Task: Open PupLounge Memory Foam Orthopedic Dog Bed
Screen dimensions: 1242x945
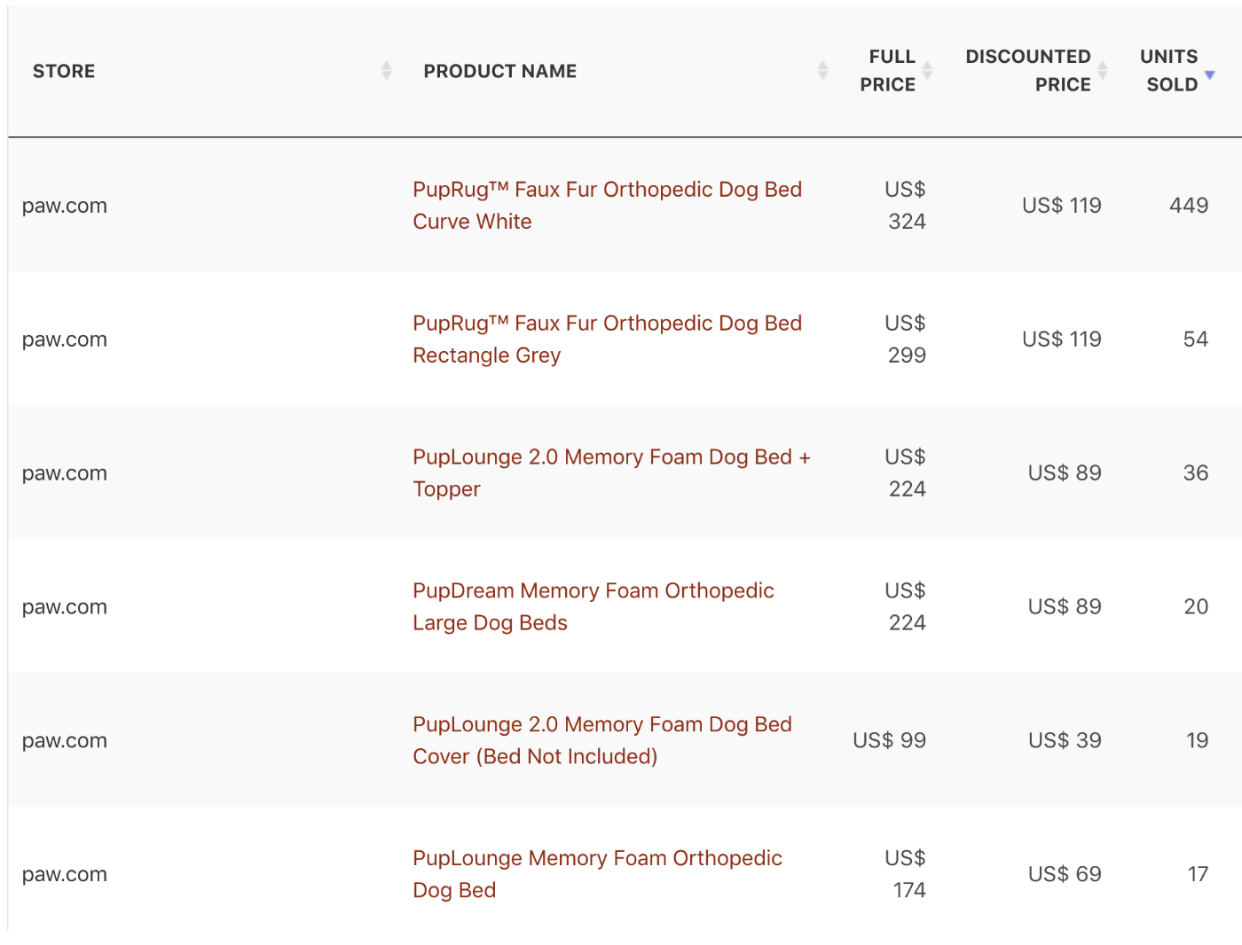Action: tap(597, 875)
